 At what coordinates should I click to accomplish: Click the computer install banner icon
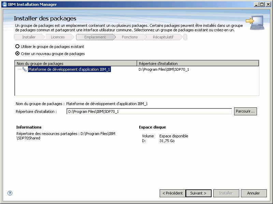click(255, 23)
